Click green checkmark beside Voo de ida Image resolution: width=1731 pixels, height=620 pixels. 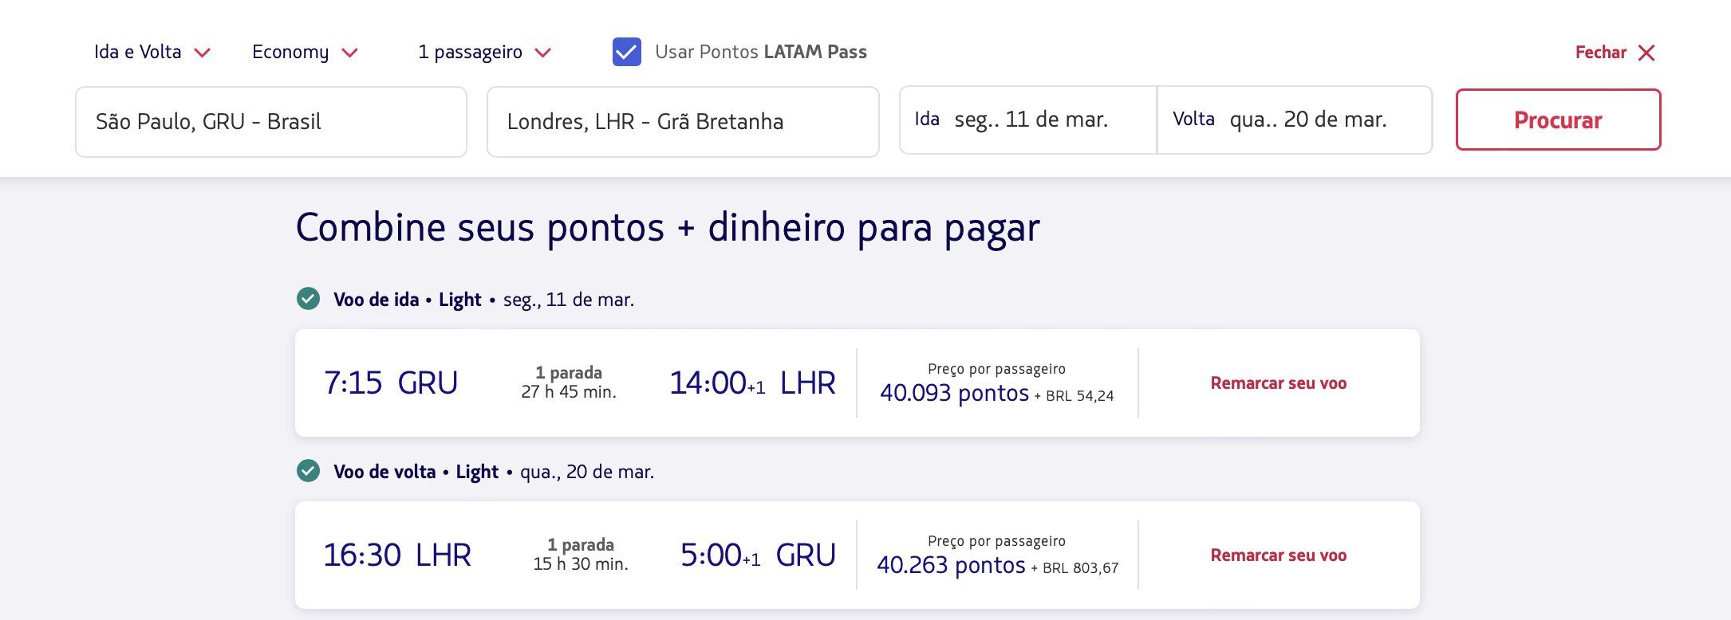tap(308, 299)
